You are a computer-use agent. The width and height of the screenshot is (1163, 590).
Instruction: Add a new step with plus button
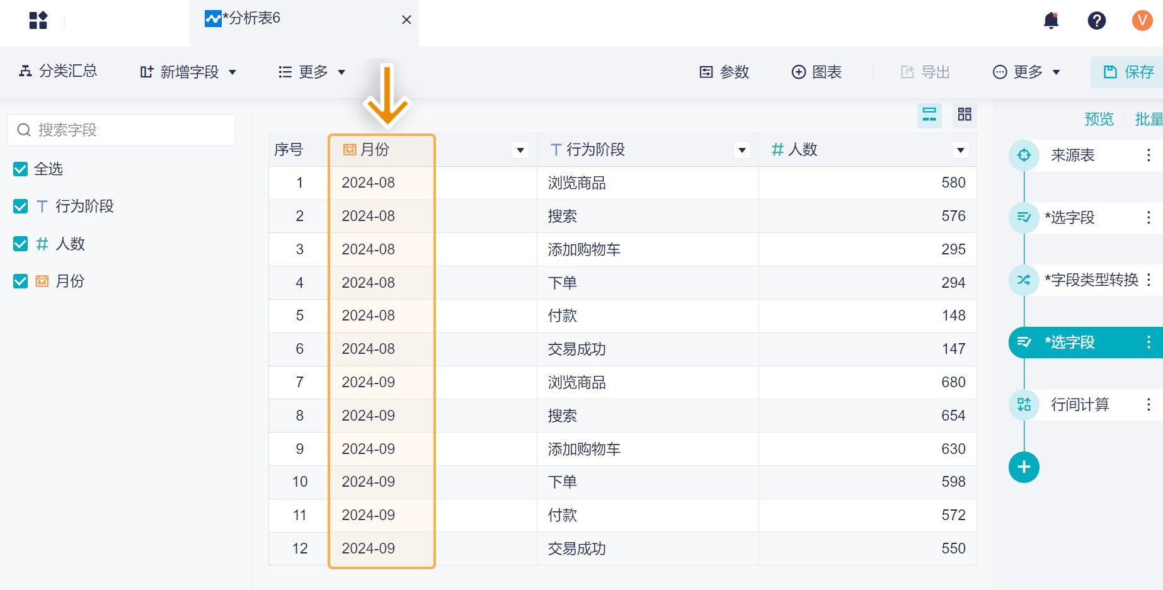[x=1024, y=467]
